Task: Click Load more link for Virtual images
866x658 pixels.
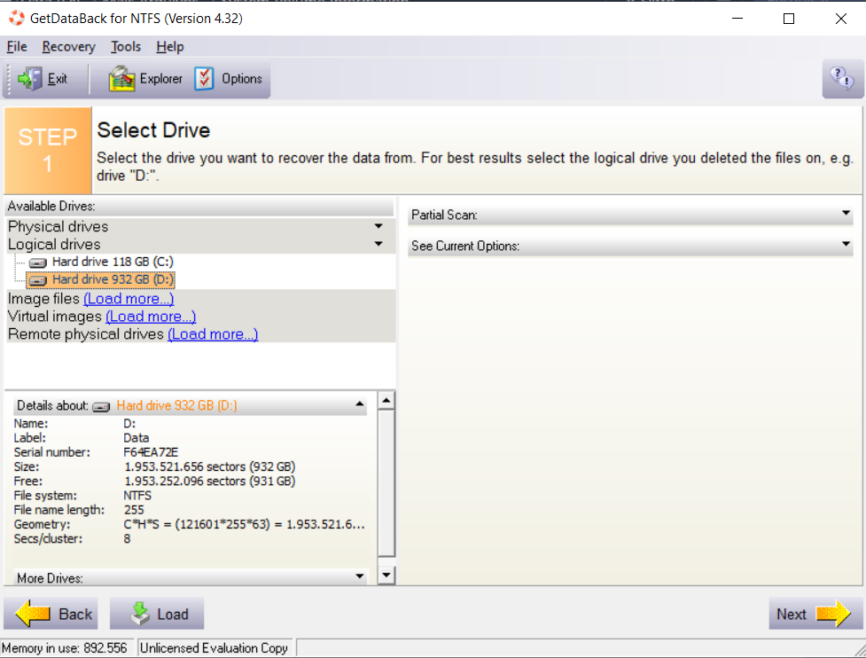Action: (x=151, y=317)
